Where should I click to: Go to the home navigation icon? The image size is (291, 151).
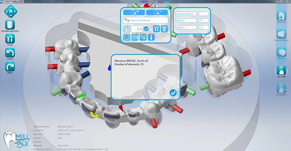11,11
